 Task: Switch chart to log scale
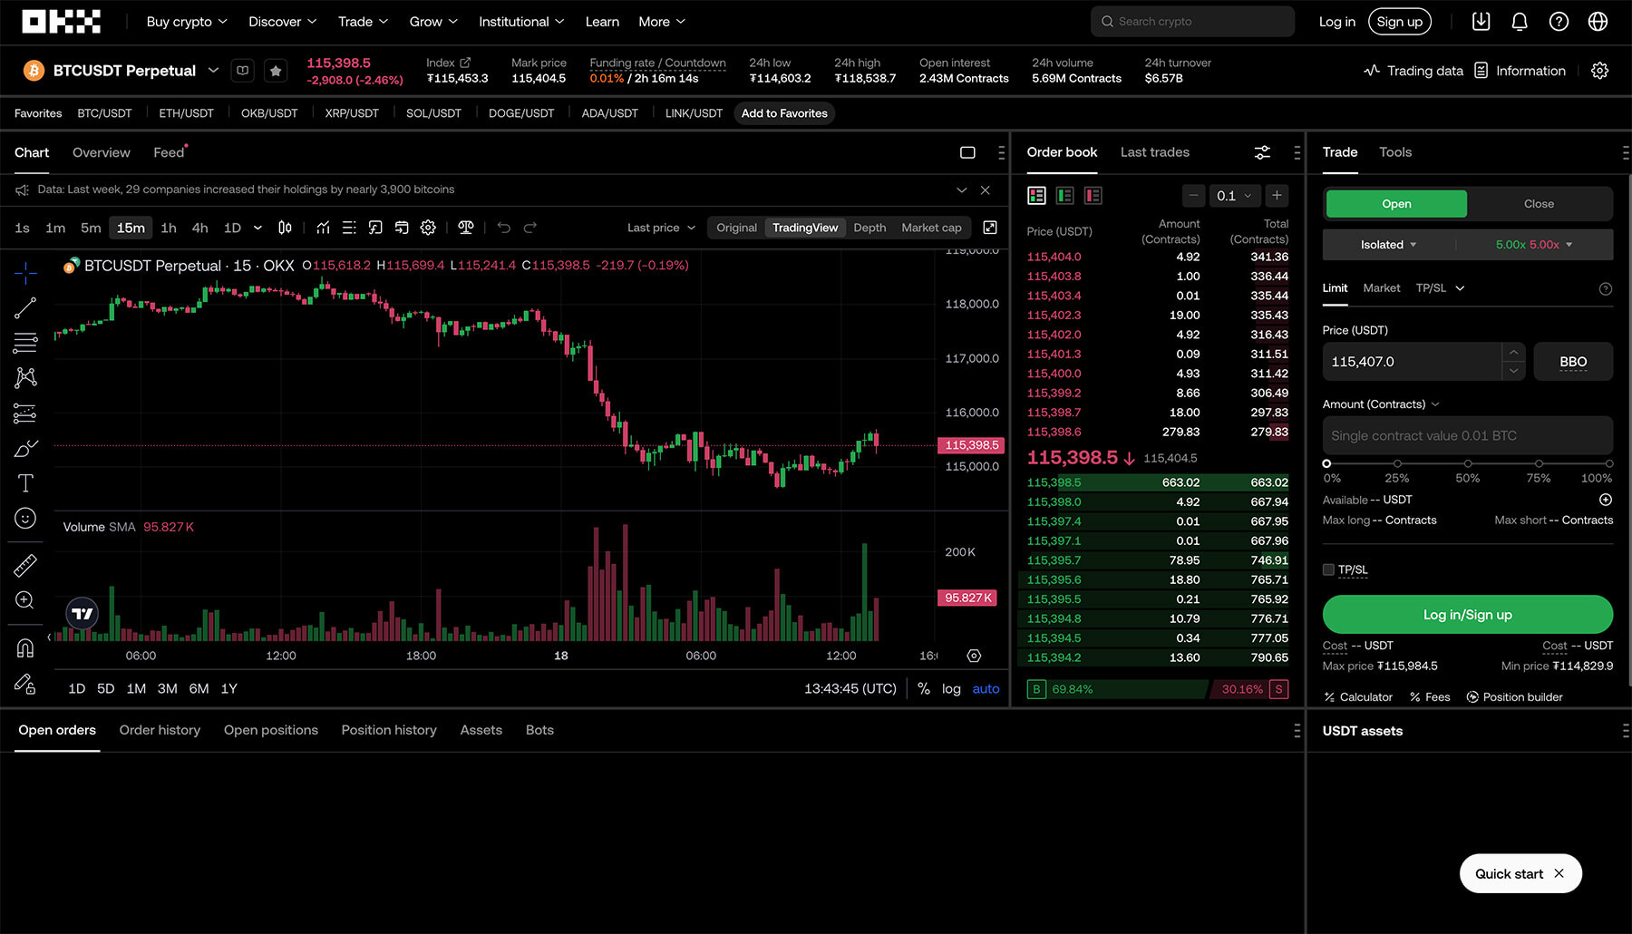click(x=951, y=688)
